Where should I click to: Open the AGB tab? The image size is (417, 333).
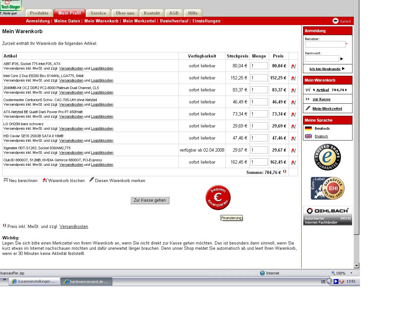(x=174, y=13)
